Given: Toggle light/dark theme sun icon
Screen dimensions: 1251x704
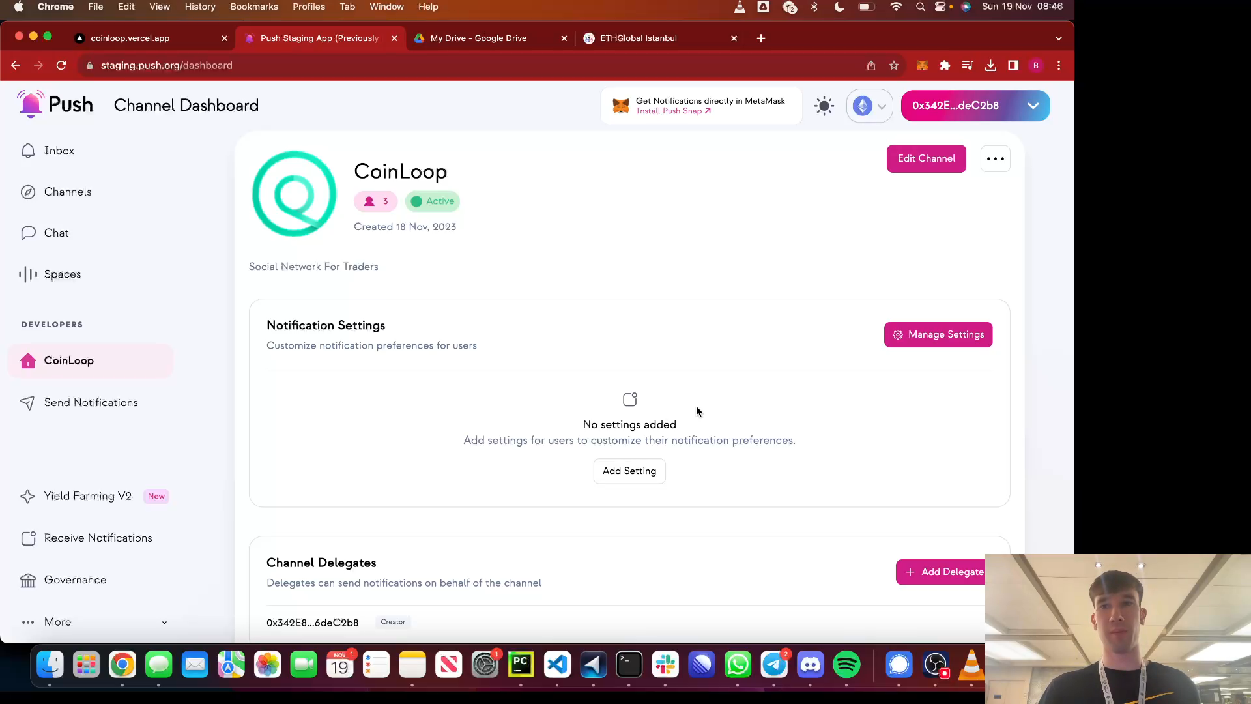Looking at the screenshot, I should (824, 106).
